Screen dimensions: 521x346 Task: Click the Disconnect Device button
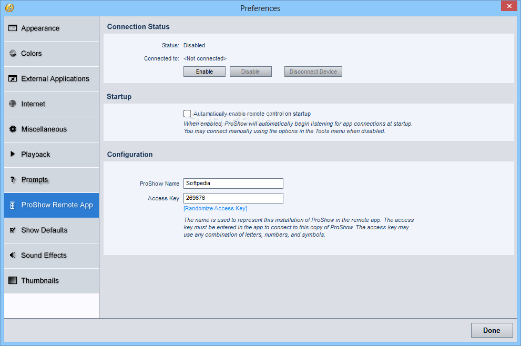313,72
